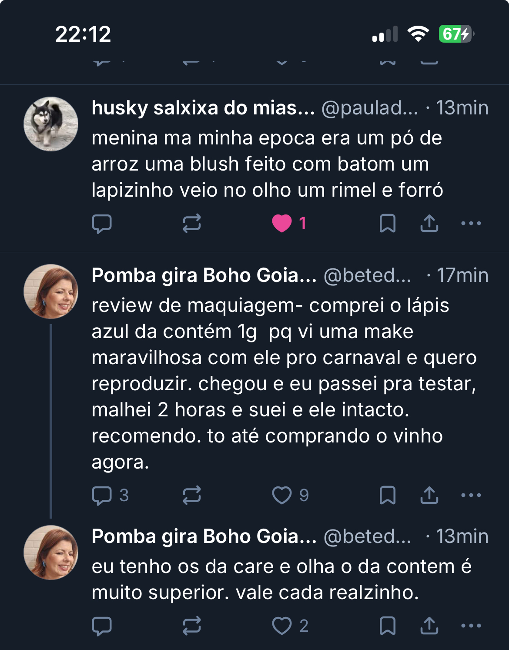Bookmark the makeup review post
Screen dimensions: 509x650
click(x=387, y=495)
